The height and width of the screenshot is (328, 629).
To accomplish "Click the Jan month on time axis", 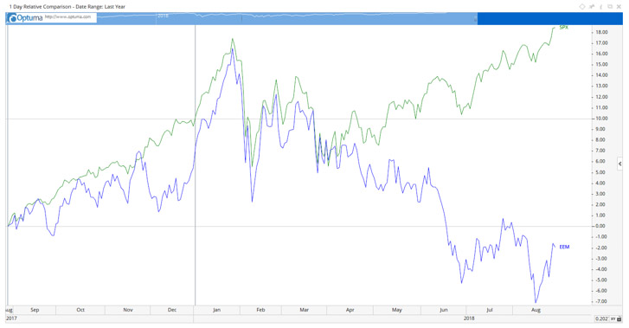I will click(x=216, y=310).
